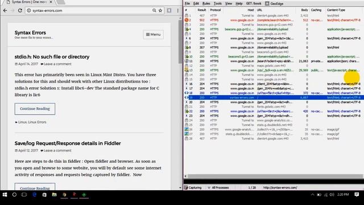Show hidden system tray icons chevron
Screen dimensions: 364x205
coord(312,195)
